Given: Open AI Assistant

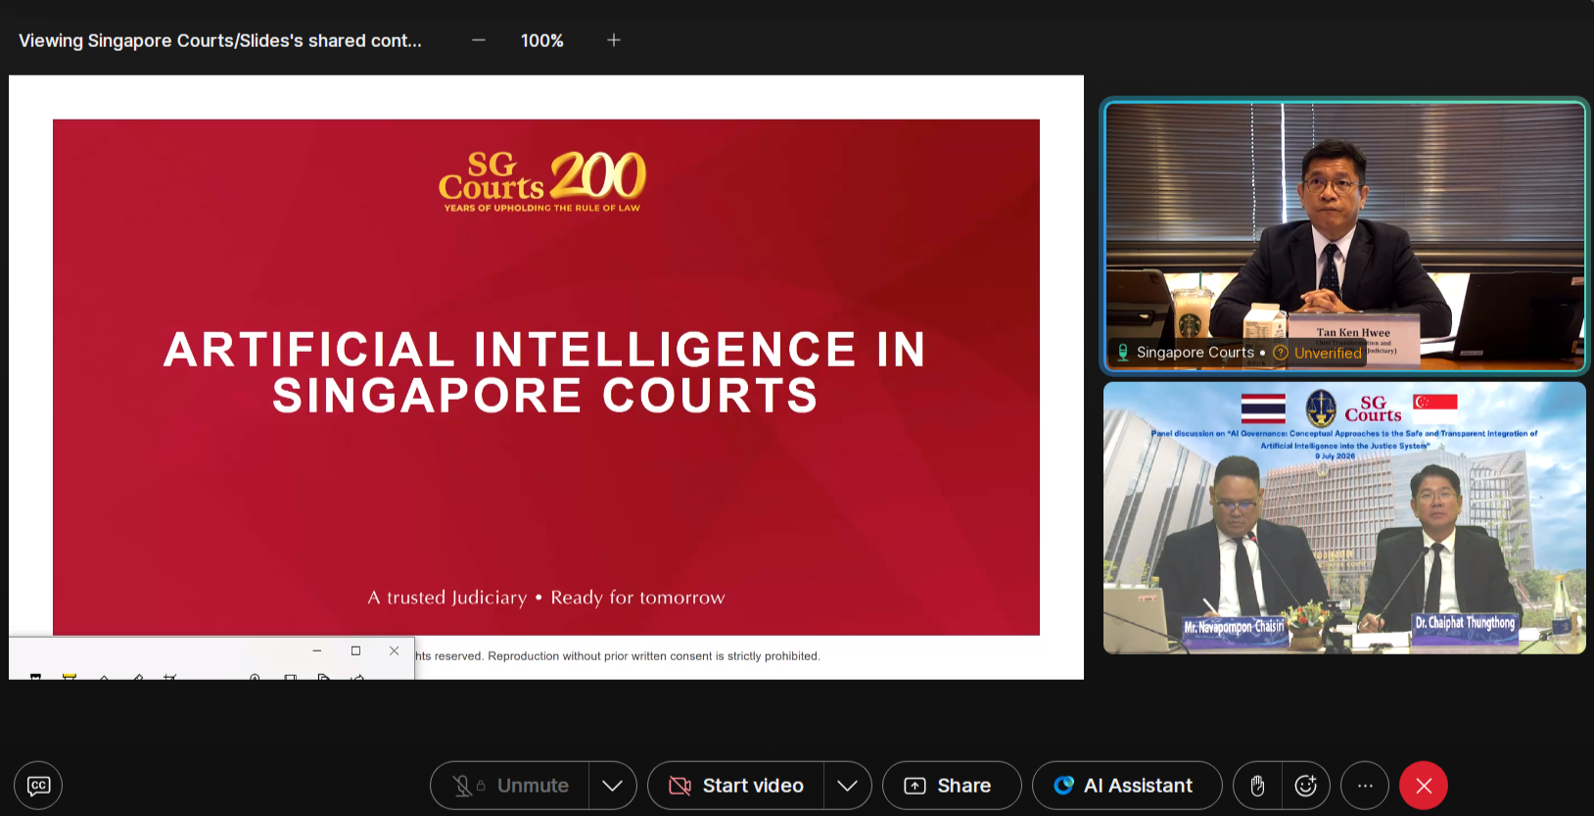Looking at the screenshot, I should coord(1127,786).
